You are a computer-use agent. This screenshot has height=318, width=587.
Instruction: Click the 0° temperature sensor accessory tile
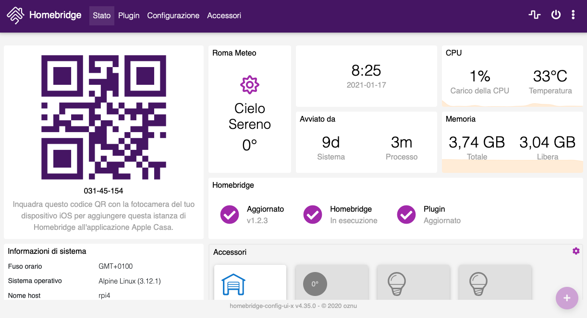332,283
